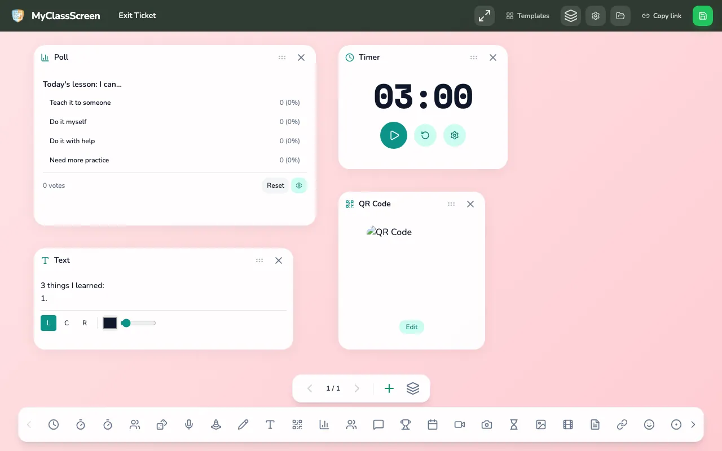Copy link to this screen
This screenshot has width=722, height=451.
[662, 16]
